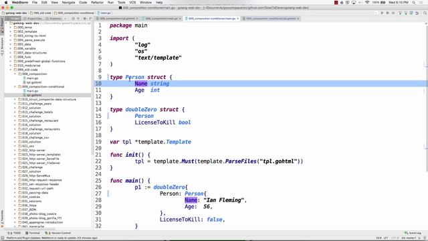Run the program with the green play button
Viewport: 428px width, 241px height.
pos(382,13)
